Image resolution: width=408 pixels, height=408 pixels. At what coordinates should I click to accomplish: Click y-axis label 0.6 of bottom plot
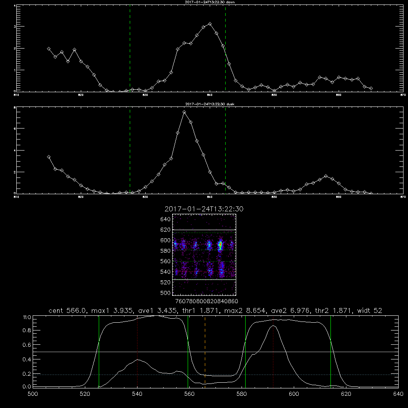[x=27, y=345]
